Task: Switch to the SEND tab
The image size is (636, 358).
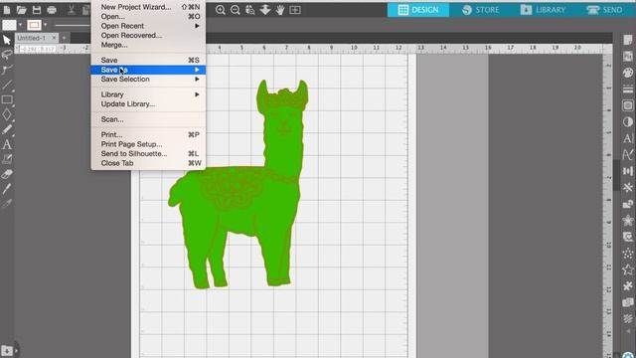Action: pos(605,10)
